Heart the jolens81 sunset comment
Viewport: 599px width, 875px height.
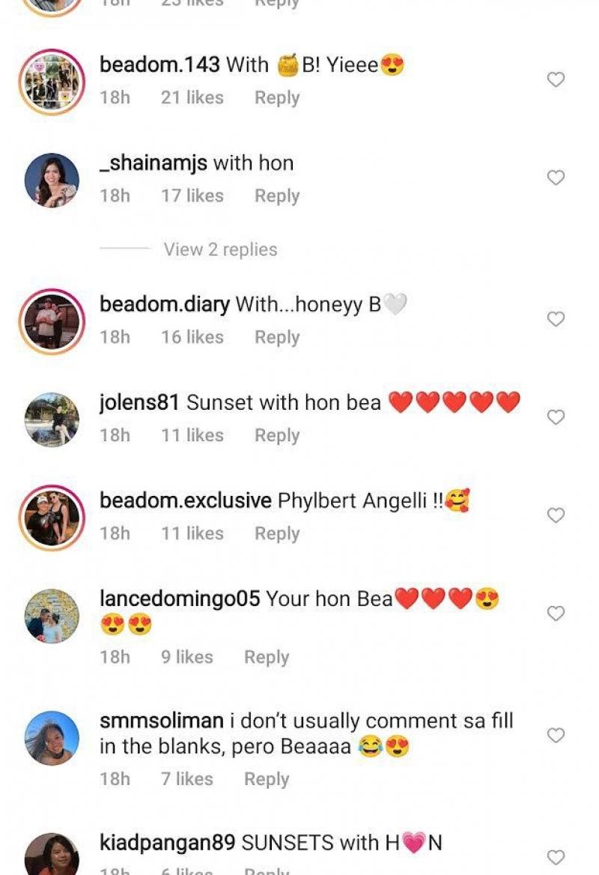(556, 417)
